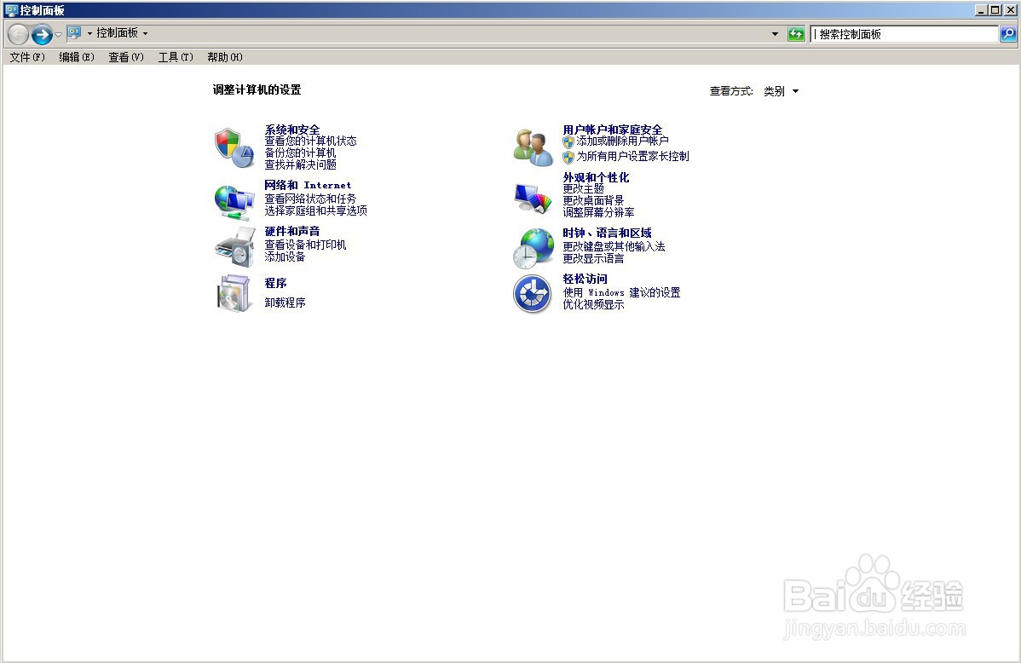Click 更改主题 link
This screenshot has height=663, width=1021.
[584, 189]
